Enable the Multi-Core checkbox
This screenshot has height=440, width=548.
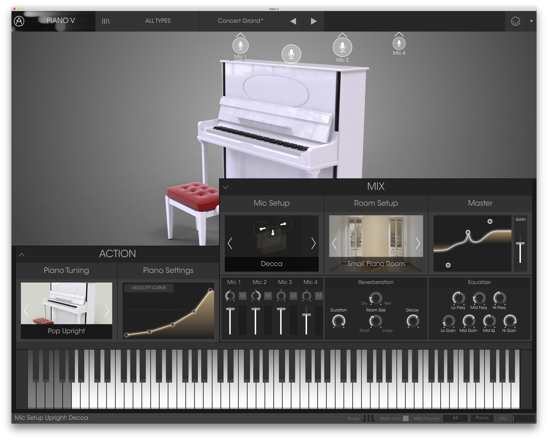pos(406,418)
